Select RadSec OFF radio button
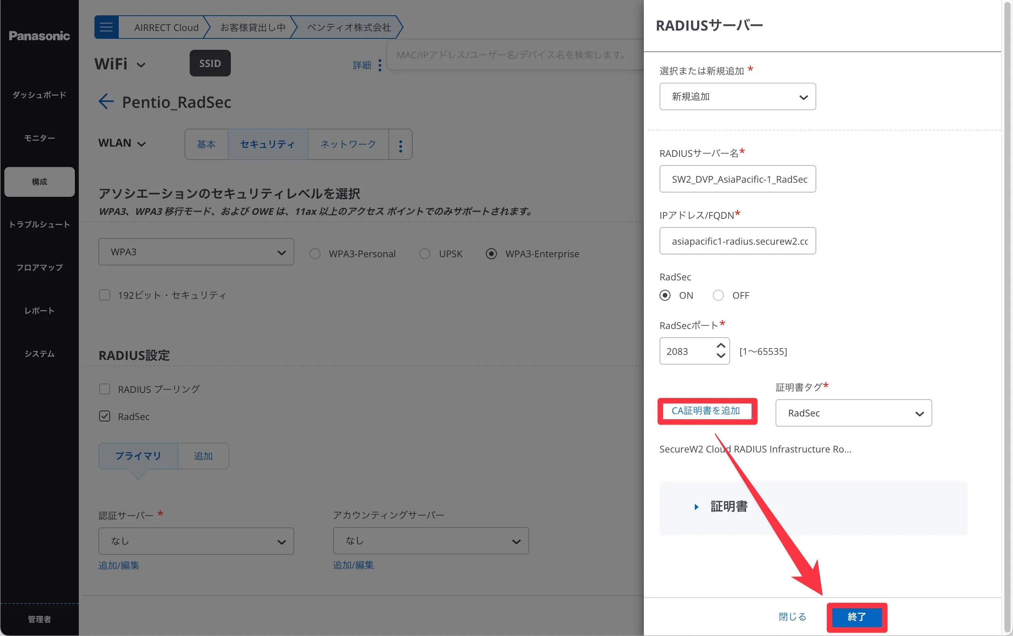 pos(718,295)
